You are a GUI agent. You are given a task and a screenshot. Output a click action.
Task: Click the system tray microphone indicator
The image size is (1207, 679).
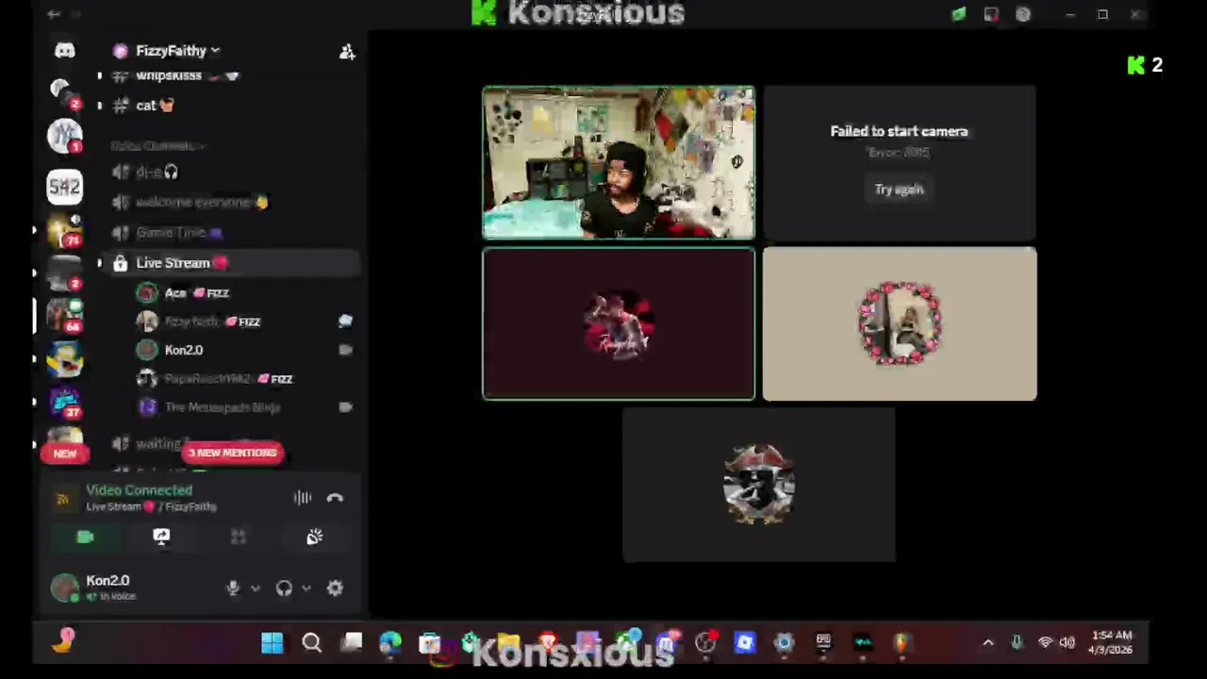(x=1017, y=643)
